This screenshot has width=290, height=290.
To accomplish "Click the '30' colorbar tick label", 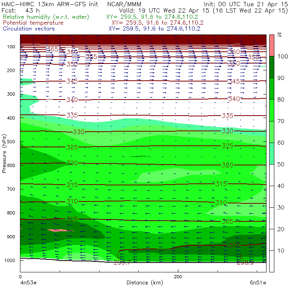I will click(281, 208).
